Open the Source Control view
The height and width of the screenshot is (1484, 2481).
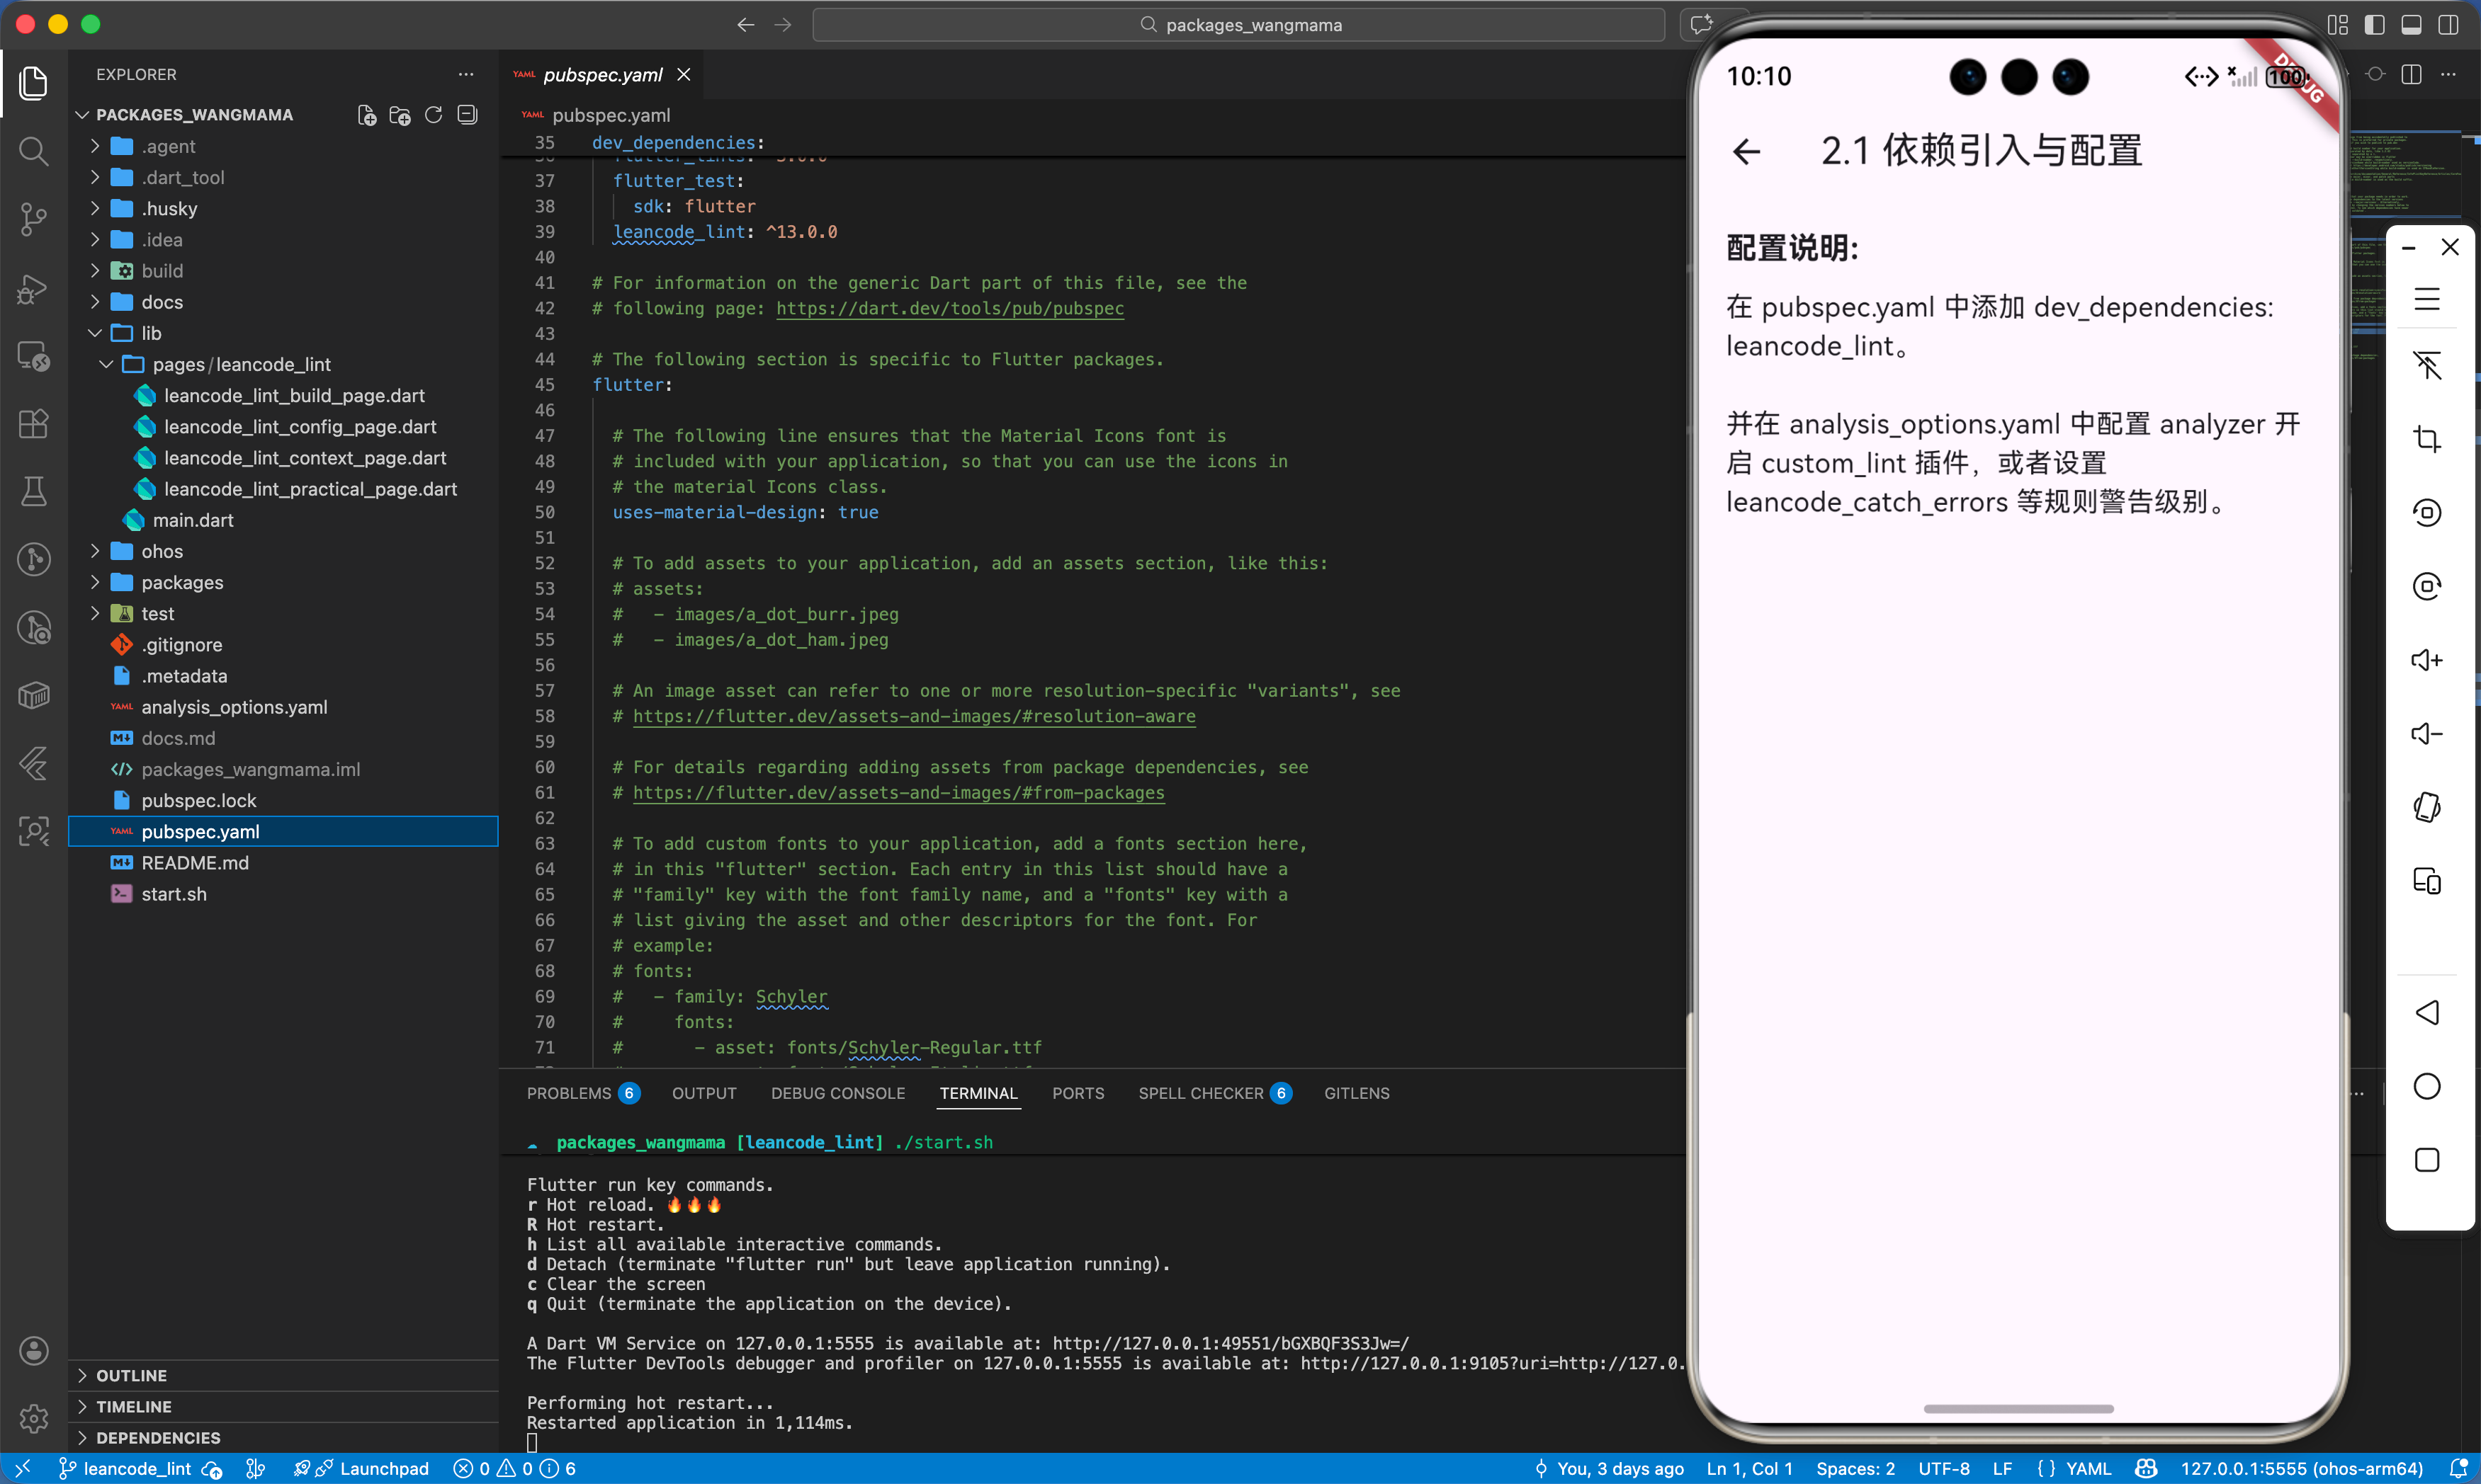tap(33, 219)
